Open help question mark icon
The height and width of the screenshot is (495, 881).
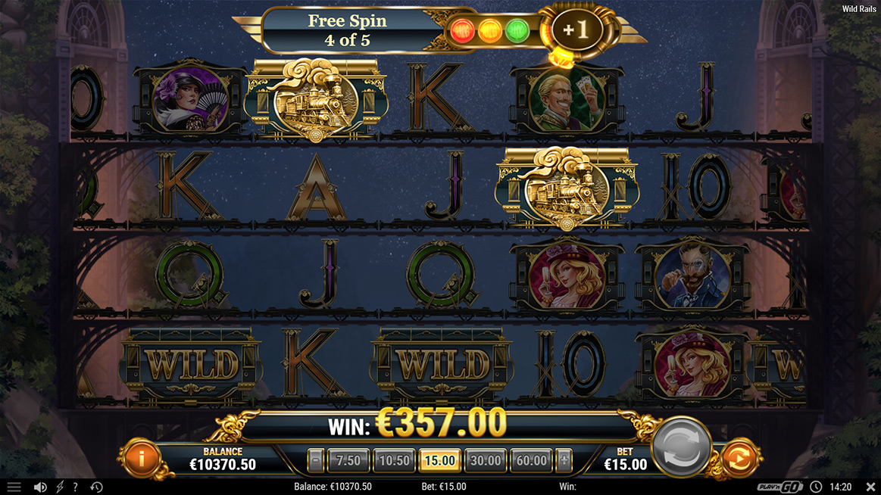[x=75, y=487]
